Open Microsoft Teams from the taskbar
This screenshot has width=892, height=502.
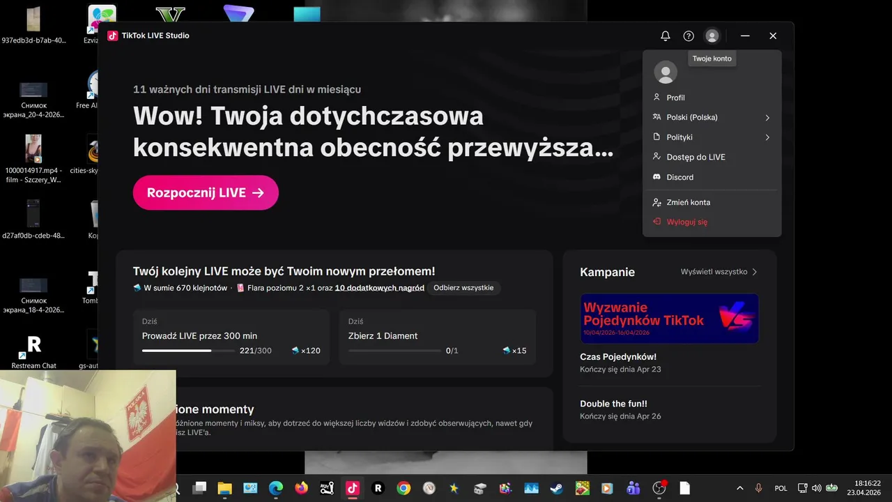633,488
